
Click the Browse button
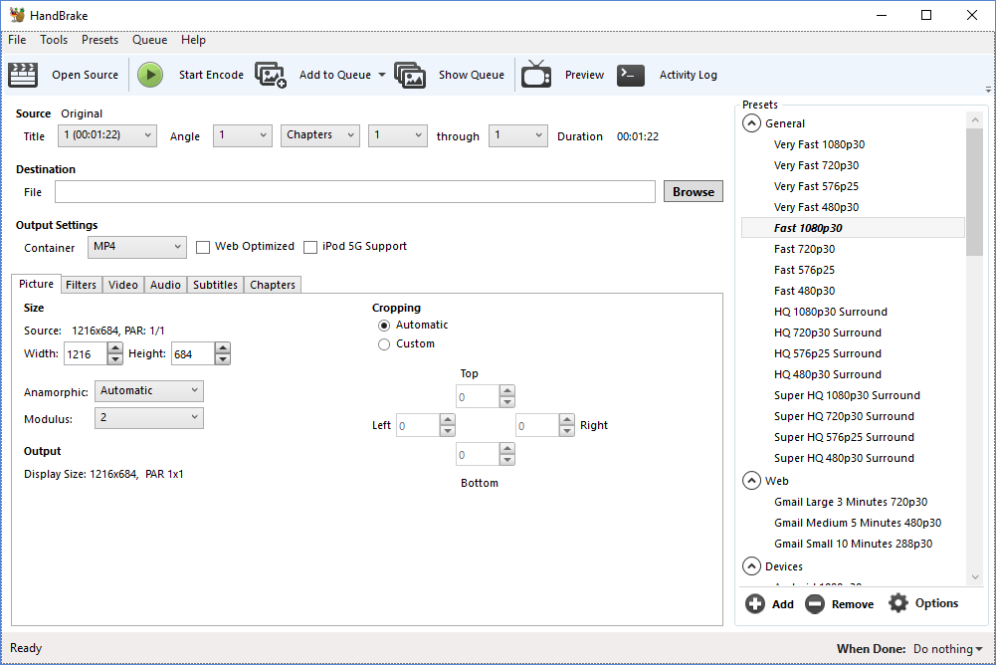pos(693,191)
